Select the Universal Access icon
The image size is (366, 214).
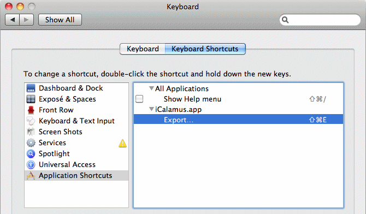pos(31,164)
